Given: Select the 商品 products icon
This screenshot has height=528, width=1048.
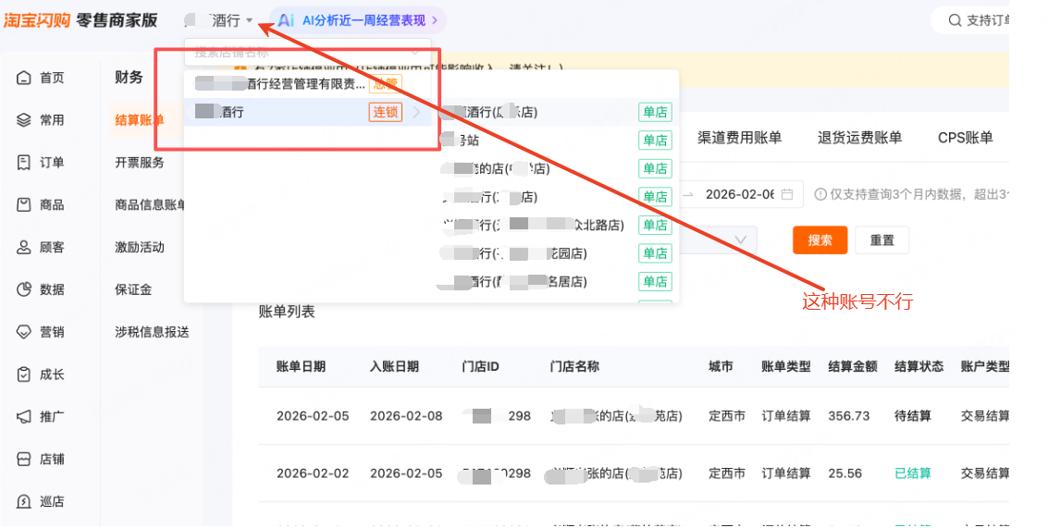Looking at the screenshot, I should [23, 204].
